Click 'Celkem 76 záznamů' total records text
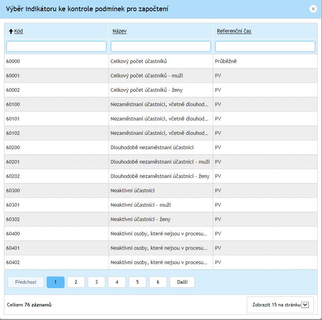This screenshot has width=322, height=320. [29, 305]
